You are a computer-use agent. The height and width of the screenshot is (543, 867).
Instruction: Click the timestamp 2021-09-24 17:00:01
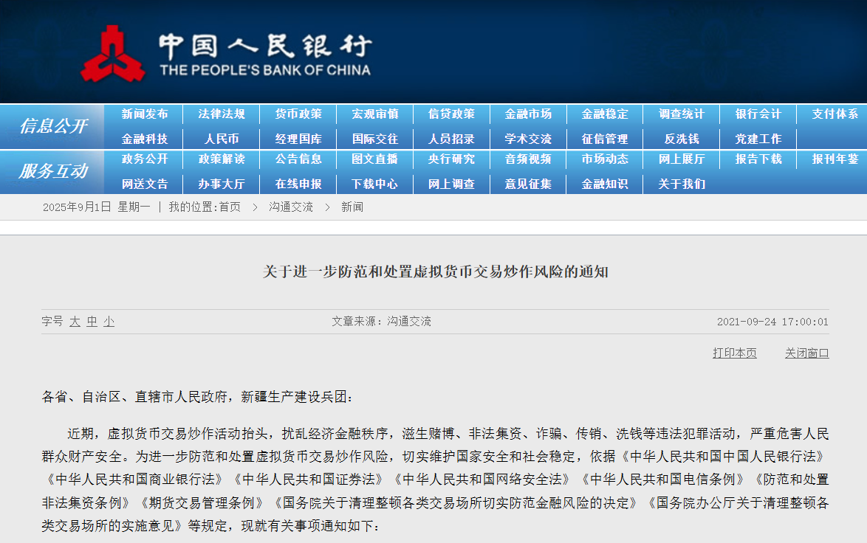coord(772,322)
